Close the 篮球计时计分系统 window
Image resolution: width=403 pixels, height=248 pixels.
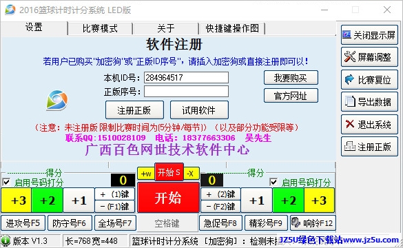pos(387,10)
